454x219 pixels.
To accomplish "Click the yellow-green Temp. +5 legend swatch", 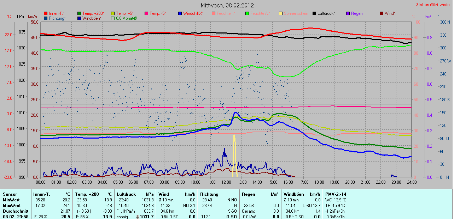I will tap(113, 13).
